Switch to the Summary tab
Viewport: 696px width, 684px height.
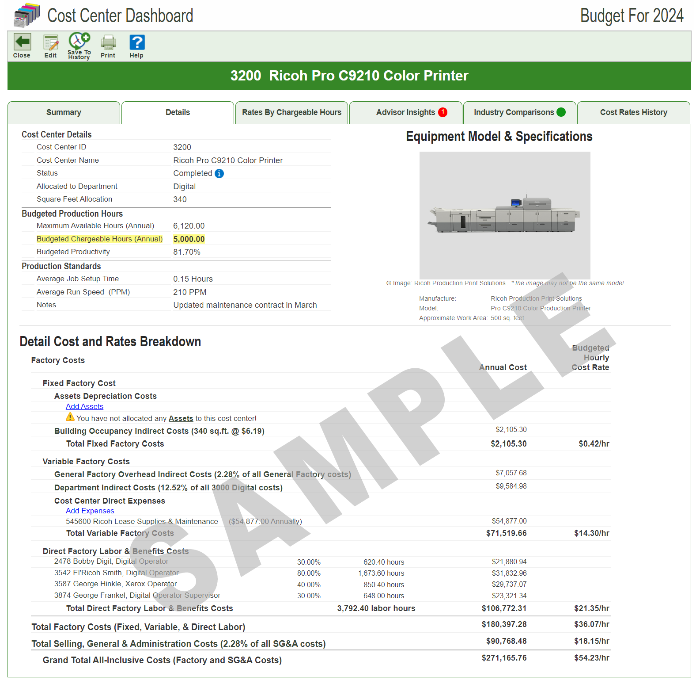(64, 113)
